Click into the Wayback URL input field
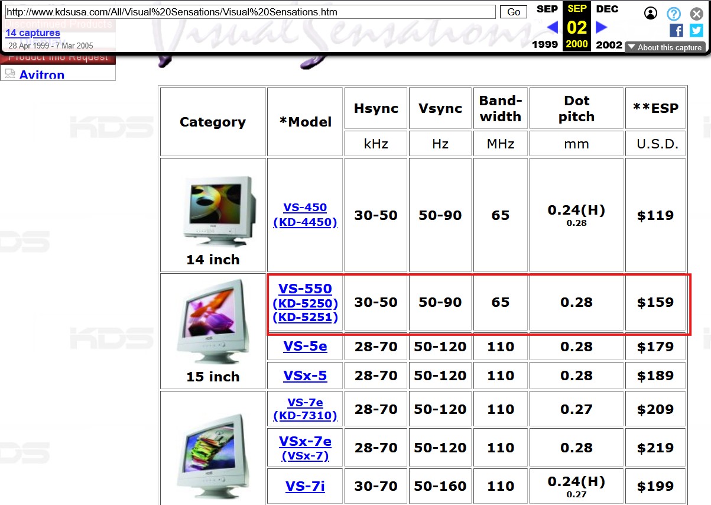711x505 pixels. coord(250,12)
